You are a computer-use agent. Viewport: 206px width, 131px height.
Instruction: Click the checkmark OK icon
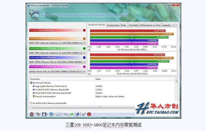(84, 114)
